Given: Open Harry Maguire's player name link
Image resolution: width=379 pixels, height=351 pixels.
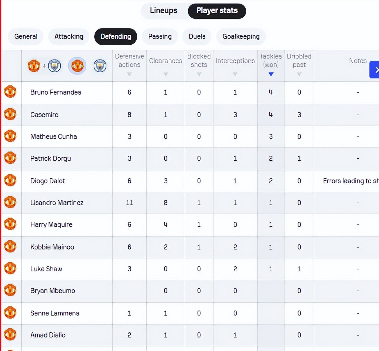Looking at the screenshot, I should point(51,224).
